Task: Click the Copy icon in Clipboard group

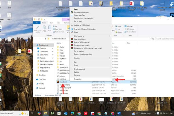Action: click(44, 27)
